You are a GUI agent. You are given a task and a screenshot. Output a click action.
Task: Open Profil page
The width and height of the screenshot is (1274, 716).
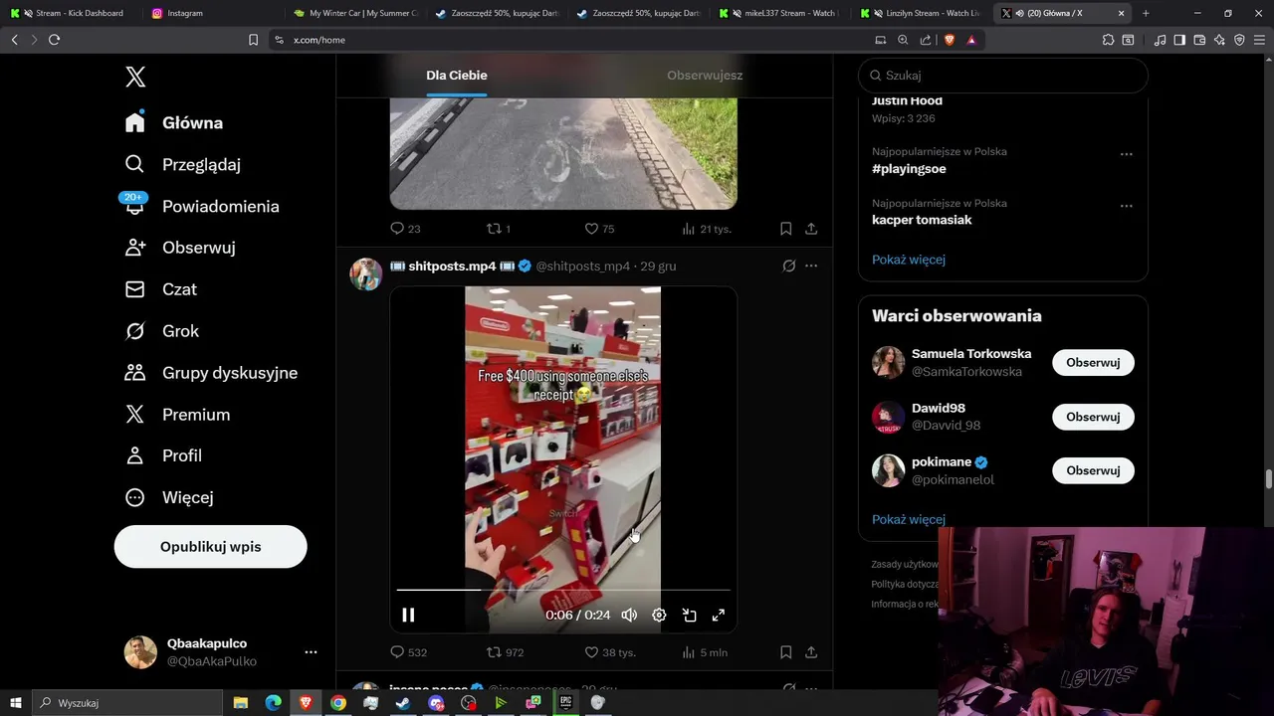(163, 455)
